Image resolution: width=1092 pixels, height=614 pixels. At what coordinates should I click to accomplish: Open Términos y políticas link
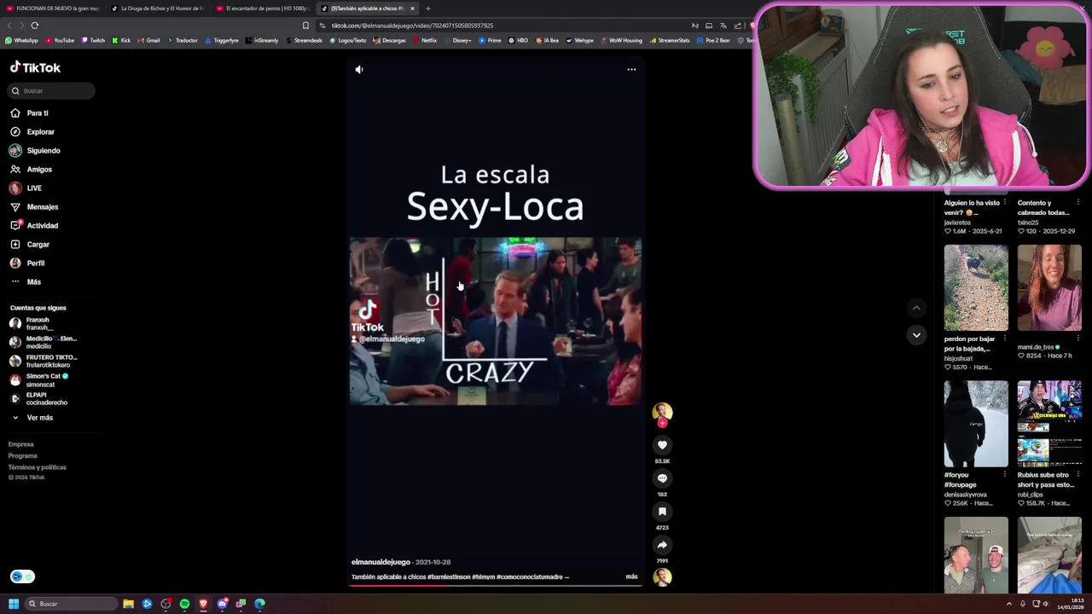38,467
